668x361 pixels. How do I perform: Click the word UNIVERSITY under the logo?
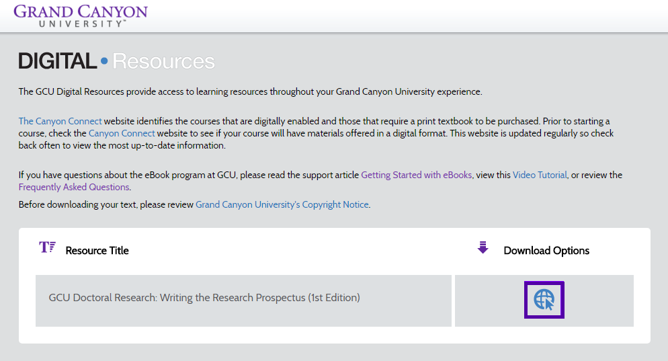click(82, 24)
